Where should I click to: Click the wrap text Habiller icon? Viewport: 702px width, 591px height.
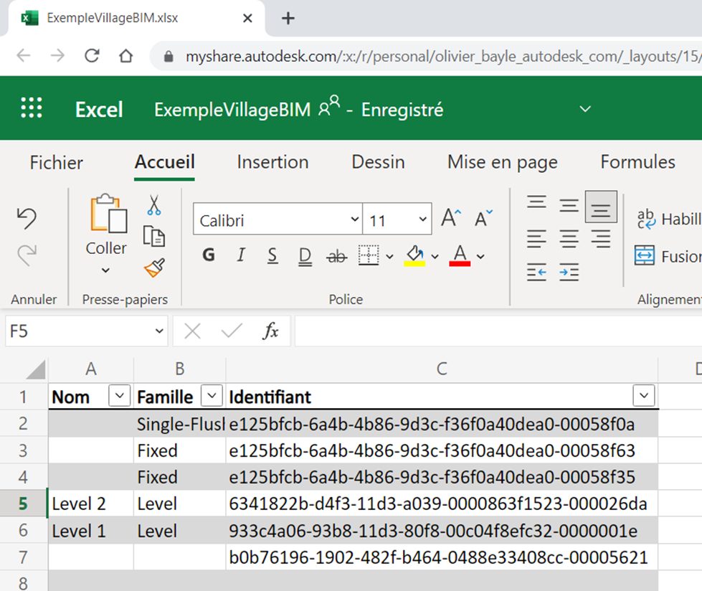coord(646,219)
